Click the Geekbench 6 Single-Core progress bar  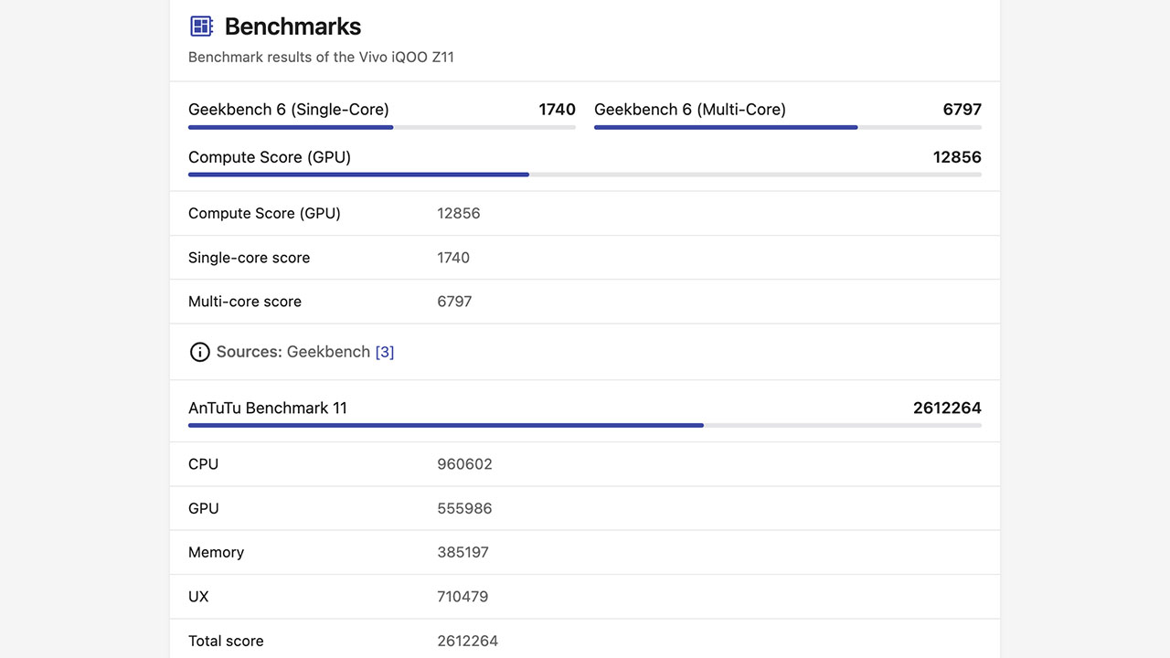point(382,127)
